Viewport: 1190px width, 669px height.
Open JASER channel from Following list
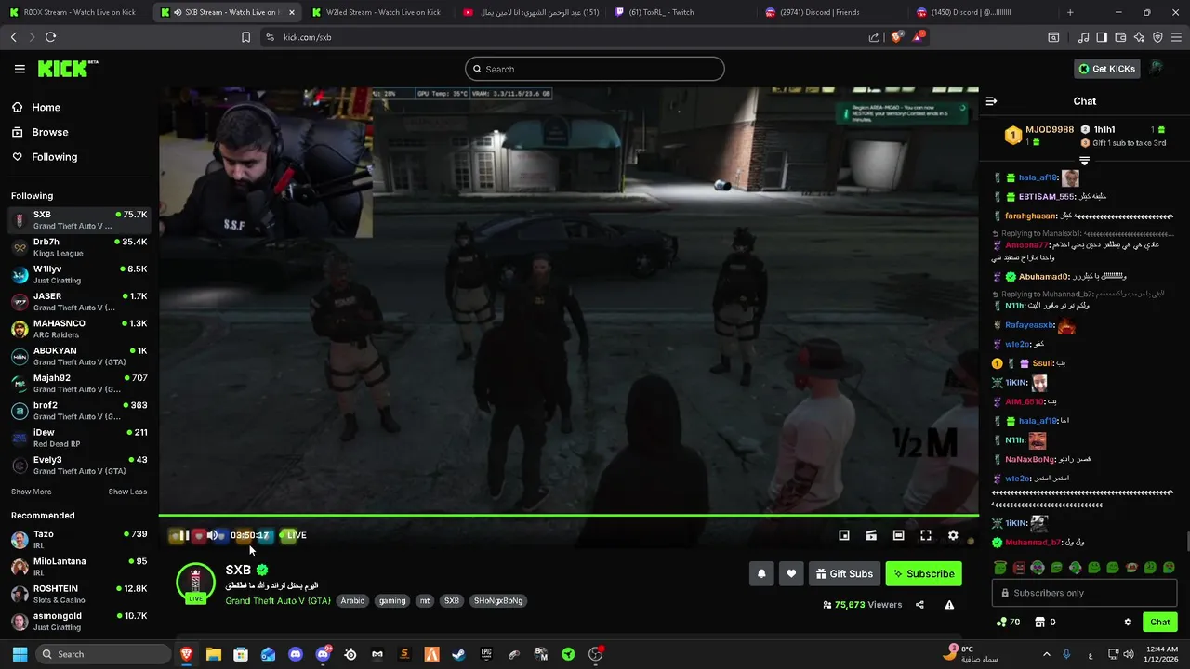tap(79, 301)
